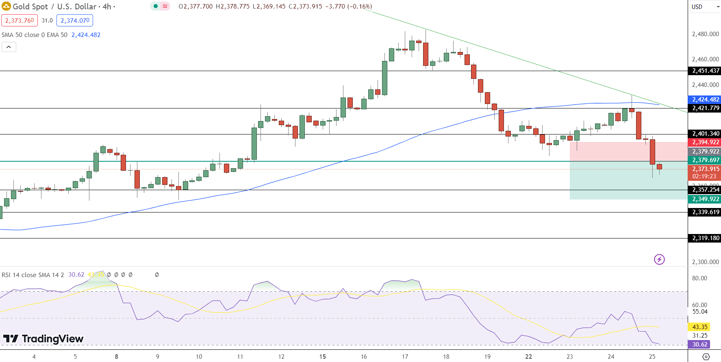Collapse the indicator legend with the arrow button
The height and width of the screenshot is (362, 721).
click(9, 47)
